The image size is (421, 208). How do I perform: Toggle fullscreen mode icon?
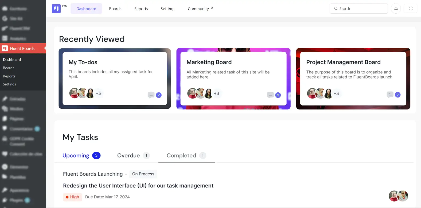pyautogui.click(x=411, y=9)
